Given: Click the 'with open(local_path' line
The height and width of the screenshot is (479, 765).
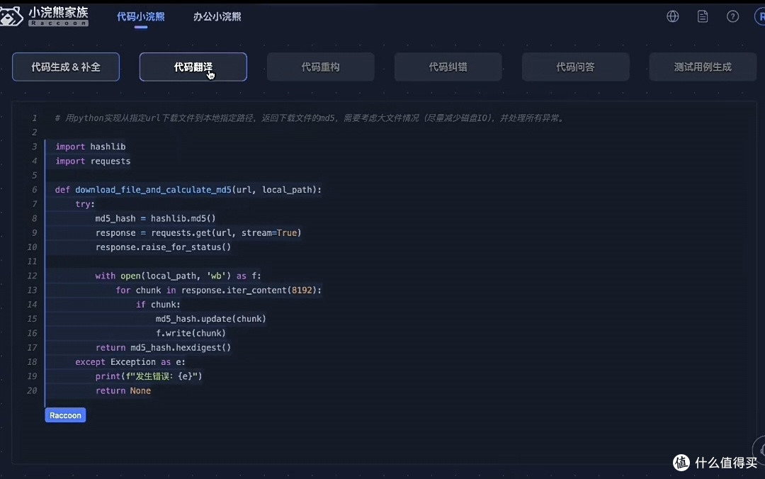Looking at the screenshot, I should [x=178, y=276].
